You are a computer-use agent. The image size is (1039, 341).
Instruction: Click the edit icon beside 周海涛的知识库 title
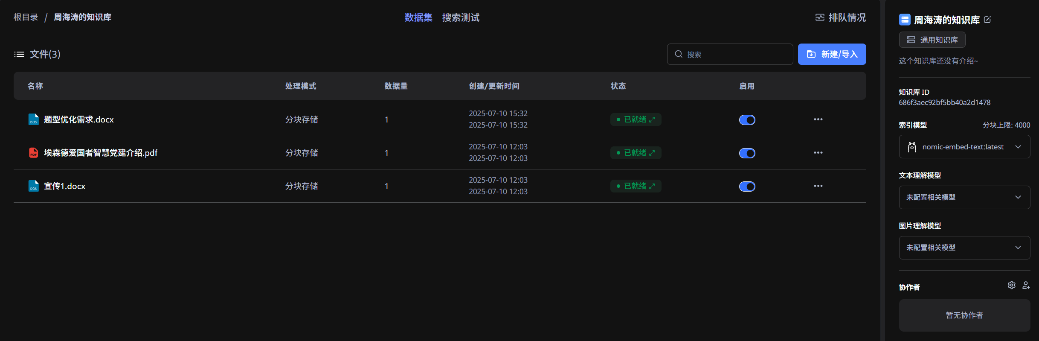click(x=987, y=20)
